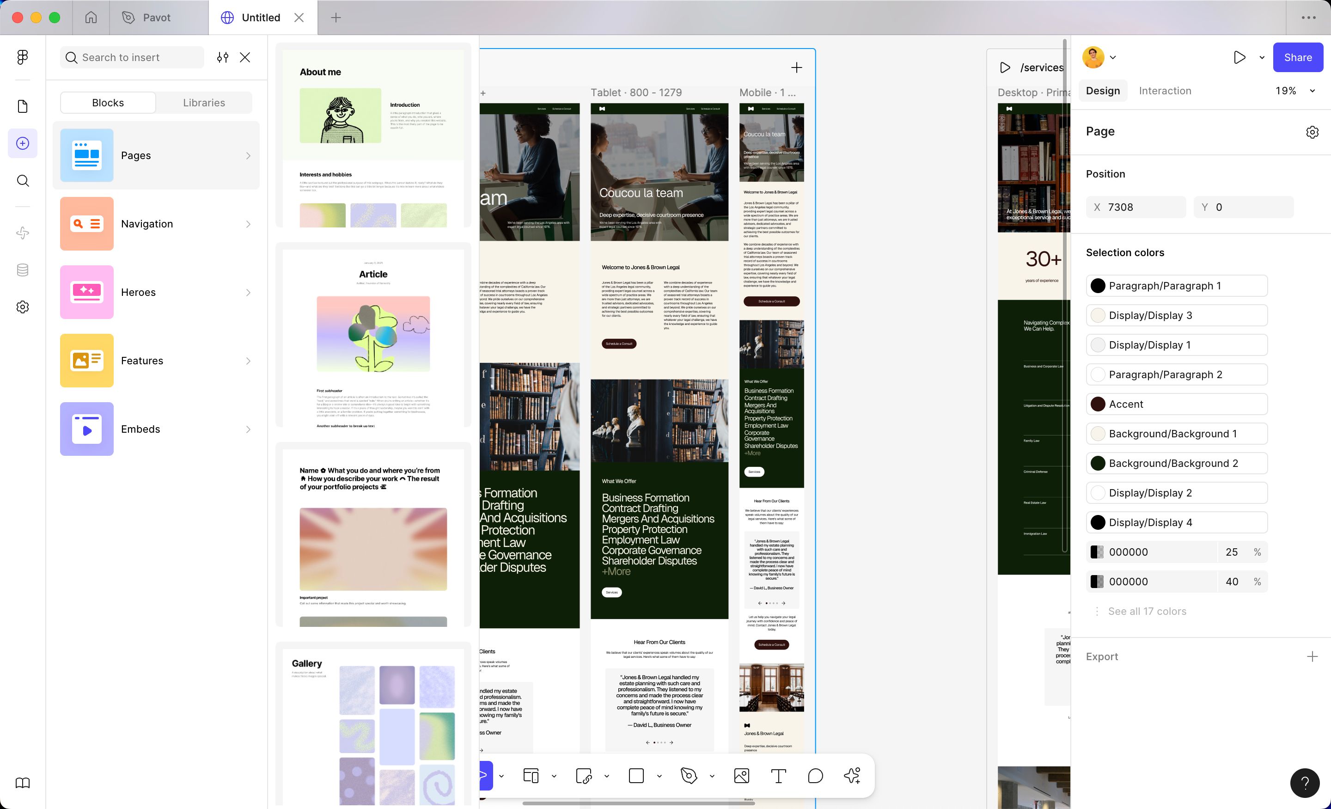
Task: Open page settings icon beside Page heading
Action: [x=1312, y=132]
